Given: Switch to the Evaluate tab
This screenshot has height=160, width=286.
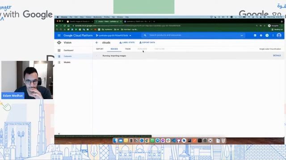Looking at the screenshot, I should point(142,49).
